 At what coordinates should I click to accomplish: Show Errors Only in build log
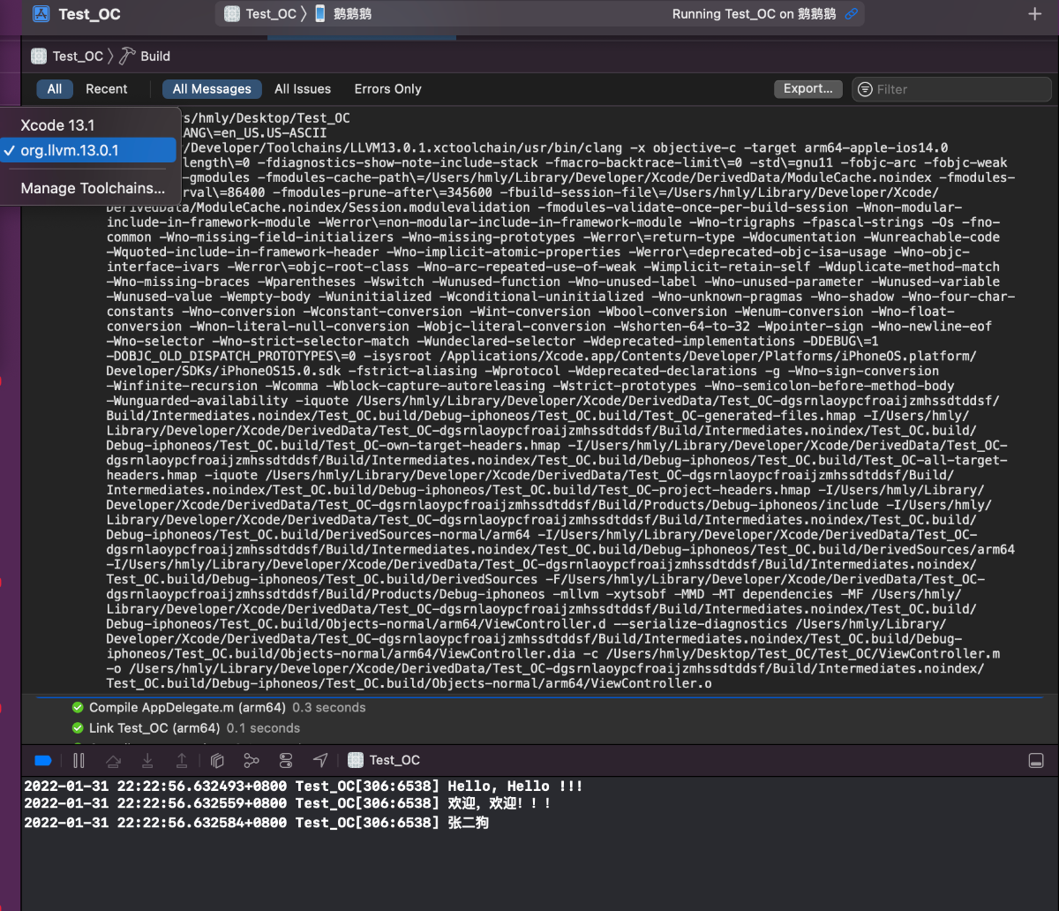click(x=388, y=89)
